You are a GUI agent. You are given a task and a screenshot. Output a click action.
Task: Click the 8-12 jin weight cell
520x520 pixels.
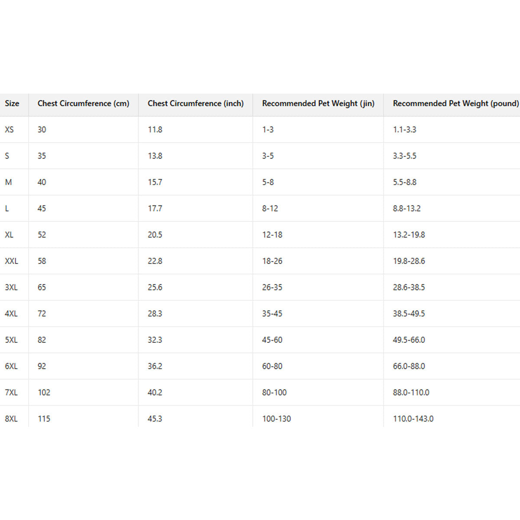(270, 208)
